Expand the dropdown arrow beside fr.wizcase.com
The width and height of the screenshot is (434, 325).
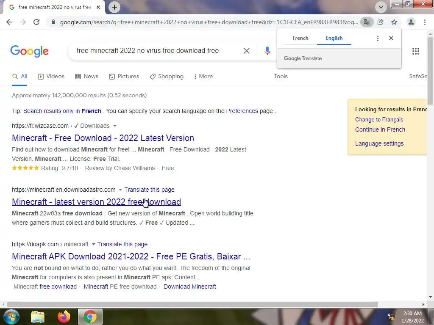115,126
